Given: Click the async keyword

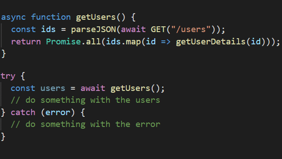Looking at the screenshot, I should point(13,17).
